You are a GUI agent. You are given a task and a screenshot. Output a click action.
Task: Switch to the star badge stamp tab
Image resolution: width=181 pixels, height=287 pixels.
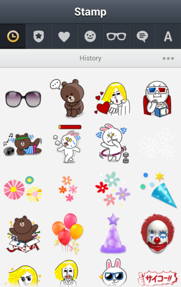coord(38,36)
